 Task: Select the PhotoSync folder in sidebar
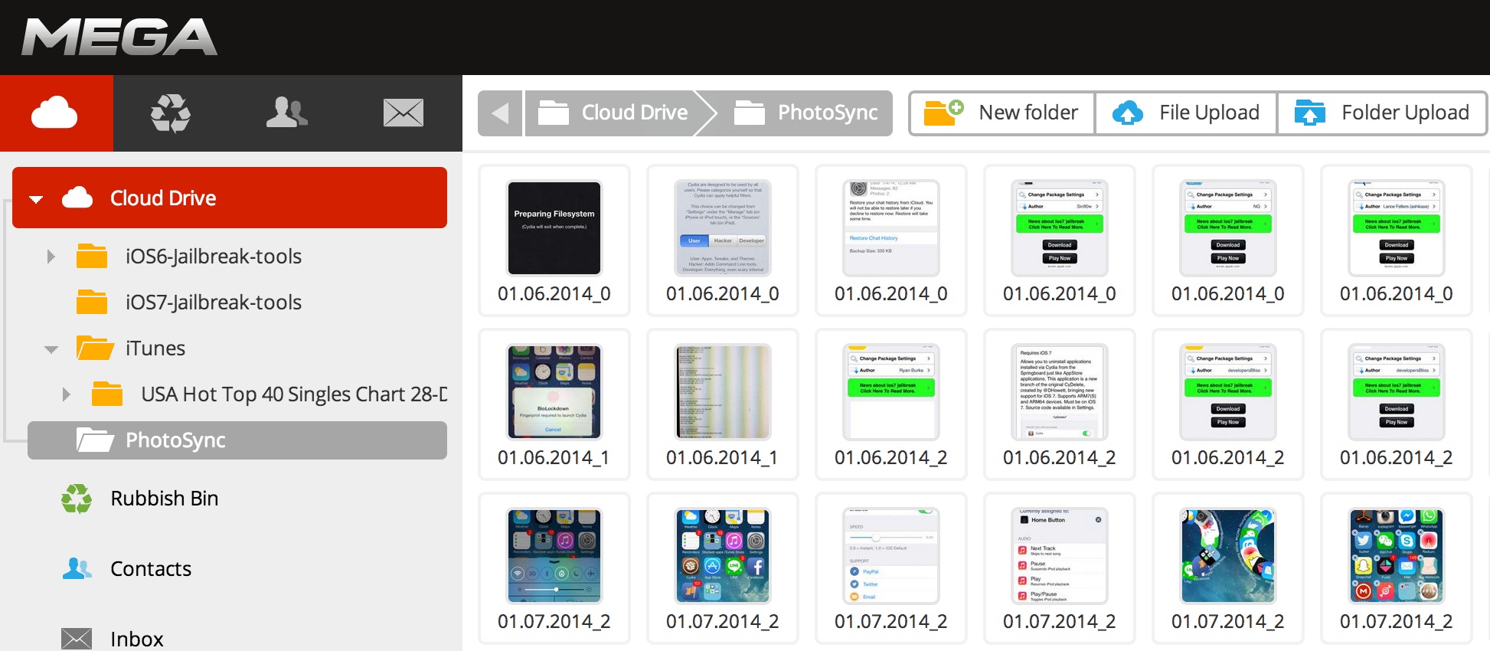[x=237, y=440]
